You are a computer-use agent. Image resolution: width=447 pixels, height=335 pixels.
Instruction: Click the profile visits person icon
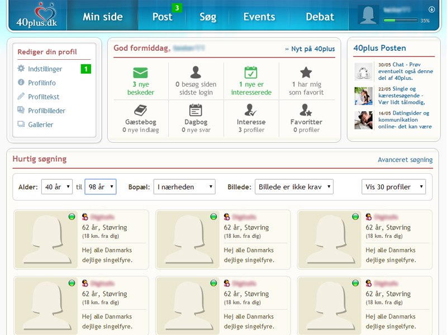196,73
